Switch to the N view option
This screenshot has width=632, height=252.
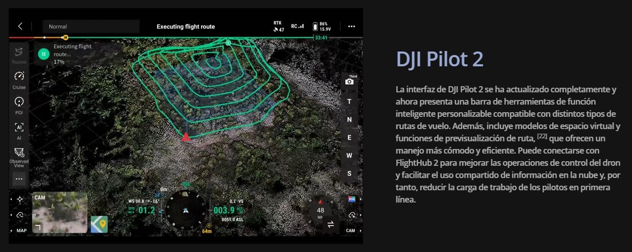[349, 119]
